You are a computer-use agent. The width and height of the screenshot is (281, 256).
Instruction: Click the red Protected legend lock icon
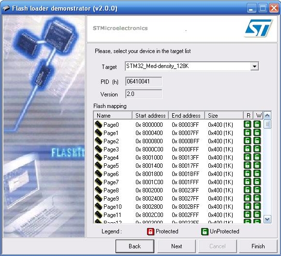tap(150, 231)
